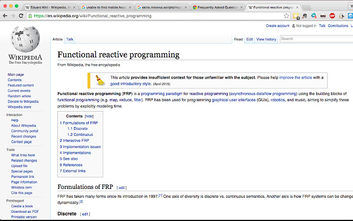Jump to '1.1 Discrete' in contents

[77, 129]
